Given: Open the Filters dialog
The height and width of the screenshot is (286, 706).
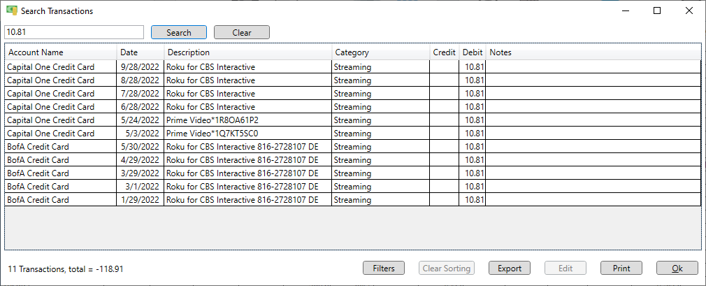Looking at the screenshot, I should pyautogui.click(x=384, y=269).
